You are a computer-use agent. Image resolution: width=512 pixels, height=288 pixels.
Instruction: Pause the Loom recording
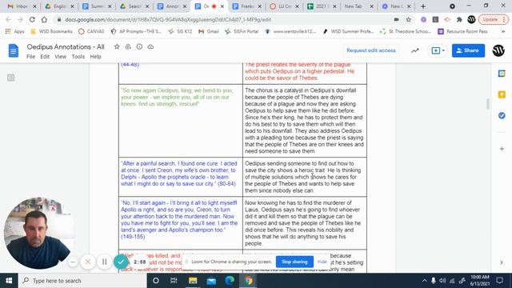104,262
